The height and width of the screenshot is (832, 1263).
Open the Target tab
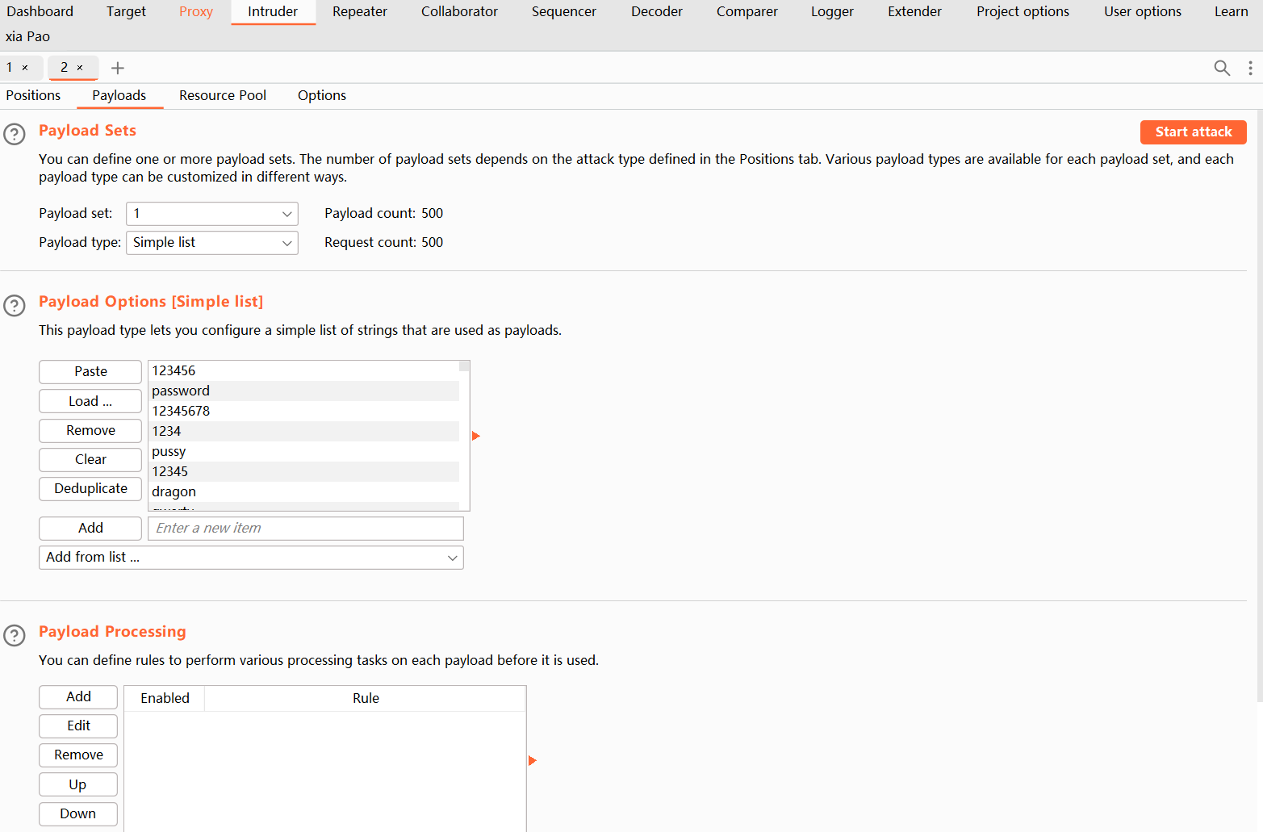tap(126, 11)
